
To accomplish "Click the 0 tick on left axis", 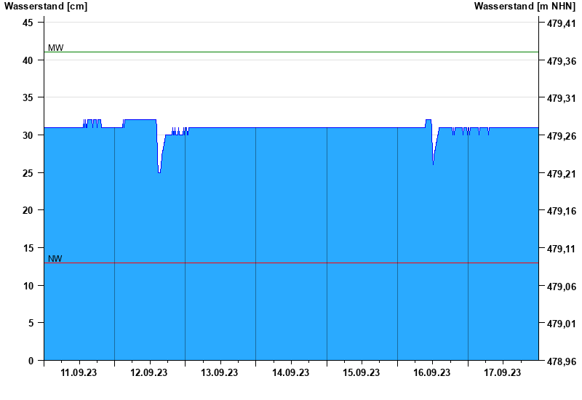I will click(31, 361).
